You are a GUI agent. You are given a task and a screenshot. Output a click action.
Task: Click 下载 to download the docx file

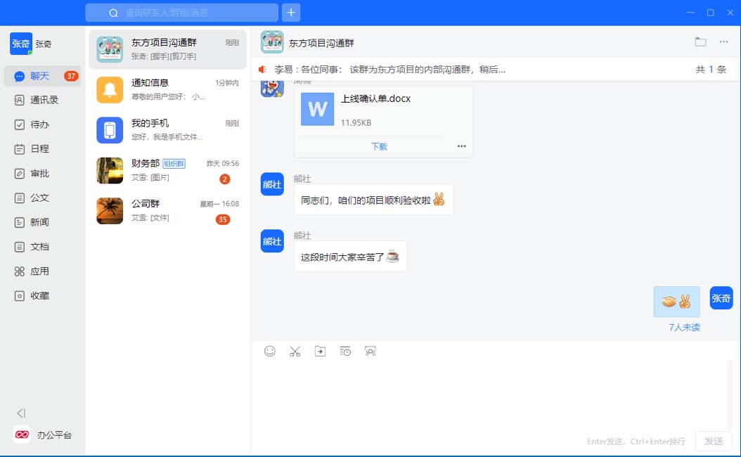[379, 146]
